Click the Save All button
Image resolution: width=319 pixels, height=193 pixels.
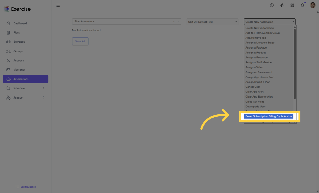tap(80, 41)
